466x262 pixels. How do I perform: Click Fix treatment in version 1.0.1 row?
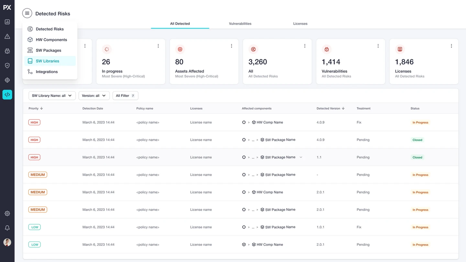(359, 227)
